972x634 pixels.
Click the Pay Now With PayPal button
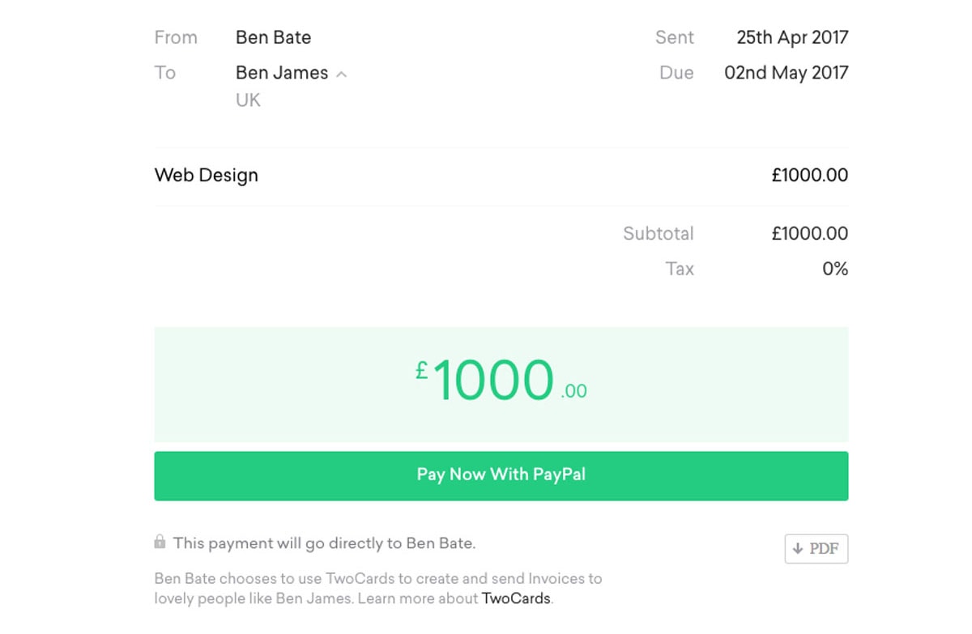[x=501, y=475]
